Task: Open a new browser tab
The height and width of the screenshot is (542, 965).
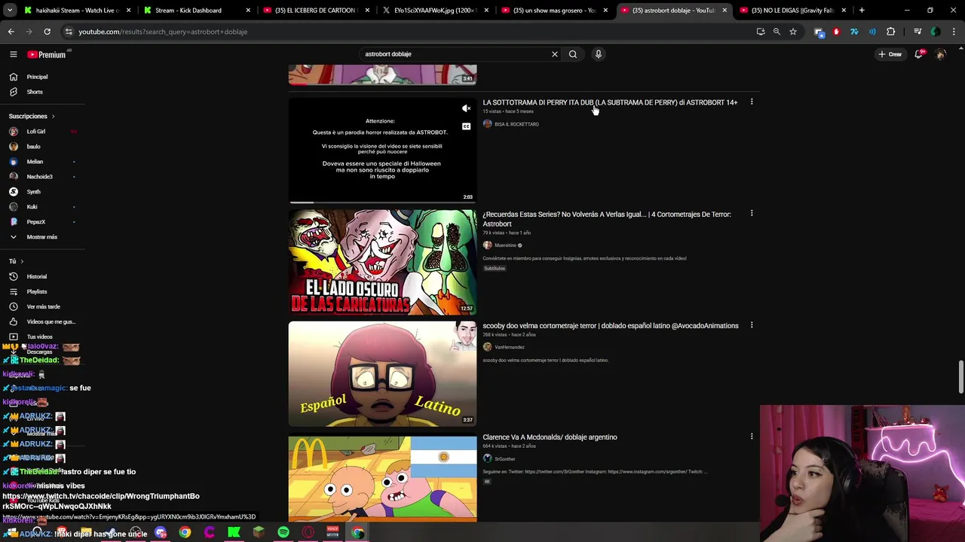Action: tap(862, 11)
